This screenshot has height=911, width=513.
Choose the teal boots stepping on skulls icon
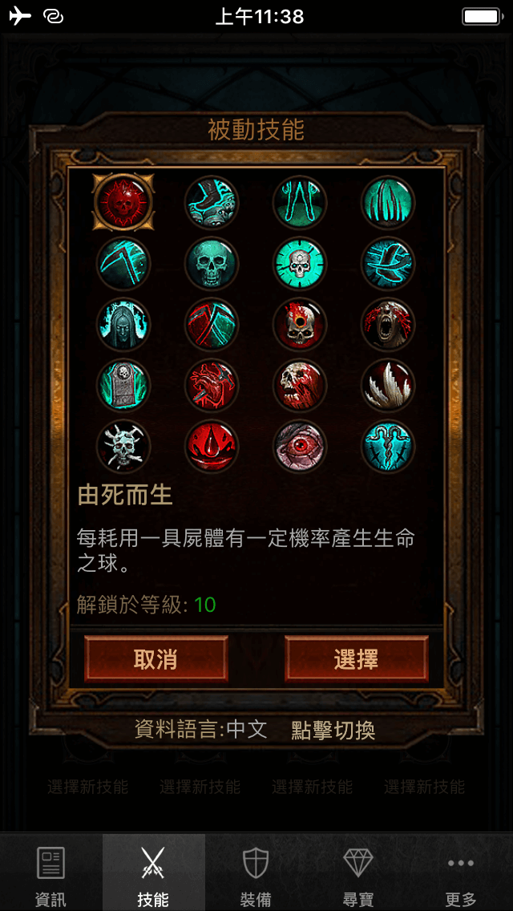(x=212, y=203)
